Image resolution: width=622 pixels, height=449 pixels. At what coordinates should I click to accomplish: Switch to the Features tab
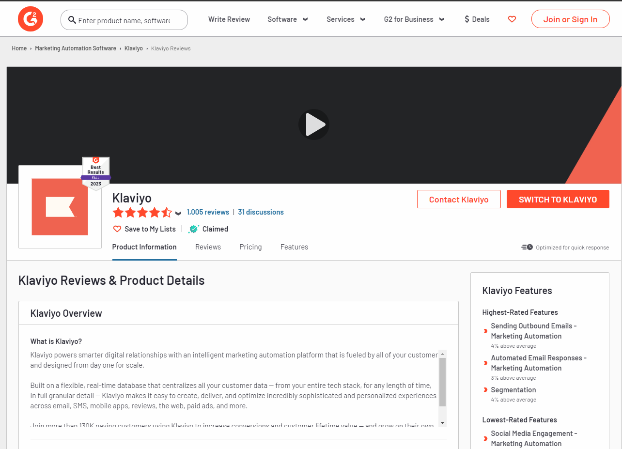pyautogui.click(x=294, y=247)
